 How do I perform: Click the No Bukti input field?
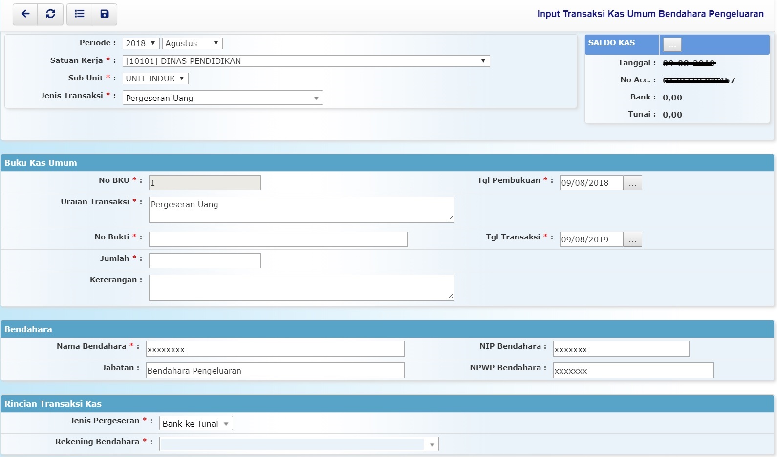pos(278,239)
